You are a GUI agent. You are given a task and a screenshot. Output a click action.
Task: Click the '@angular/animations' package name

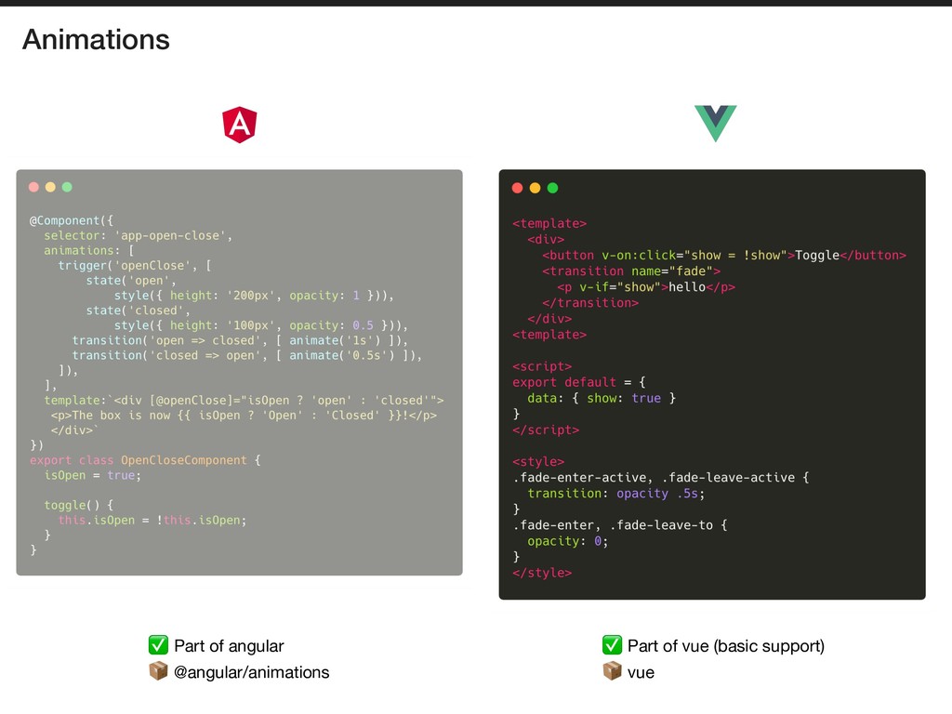[251, 672]
